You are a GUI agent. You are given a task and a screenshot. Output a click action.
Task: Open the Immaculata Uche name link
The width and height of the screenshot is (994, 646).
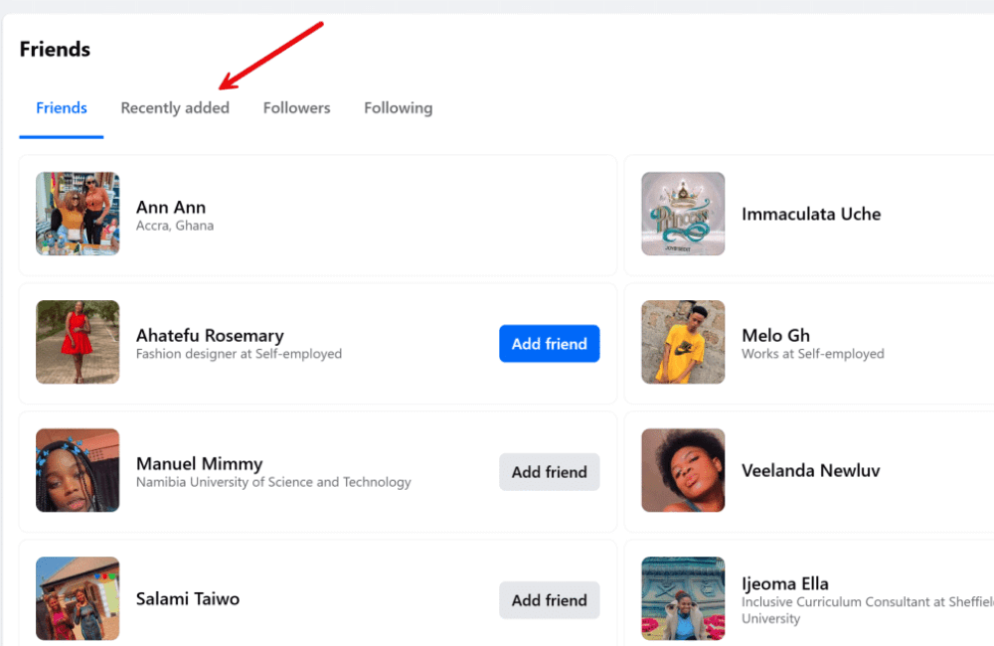click(x=811, y=214)
